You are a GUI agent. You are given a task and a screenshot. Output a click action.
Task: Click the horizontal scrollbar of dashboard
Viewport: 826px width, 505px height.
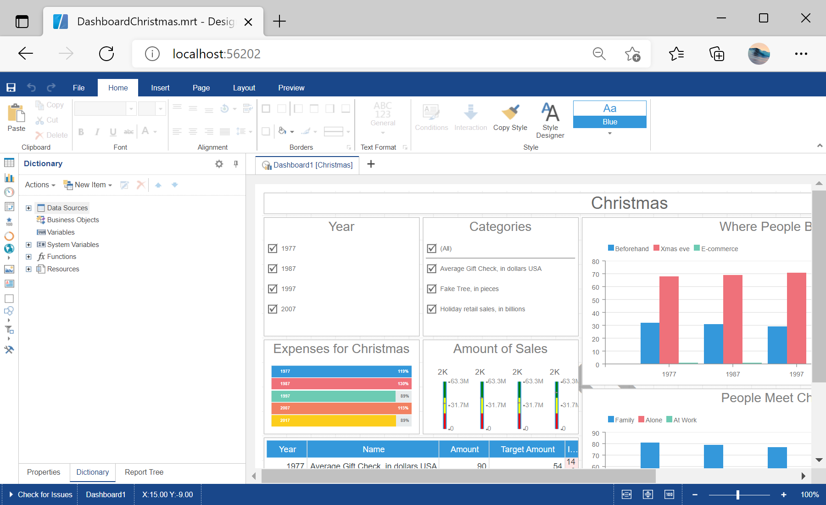[458, 476]
